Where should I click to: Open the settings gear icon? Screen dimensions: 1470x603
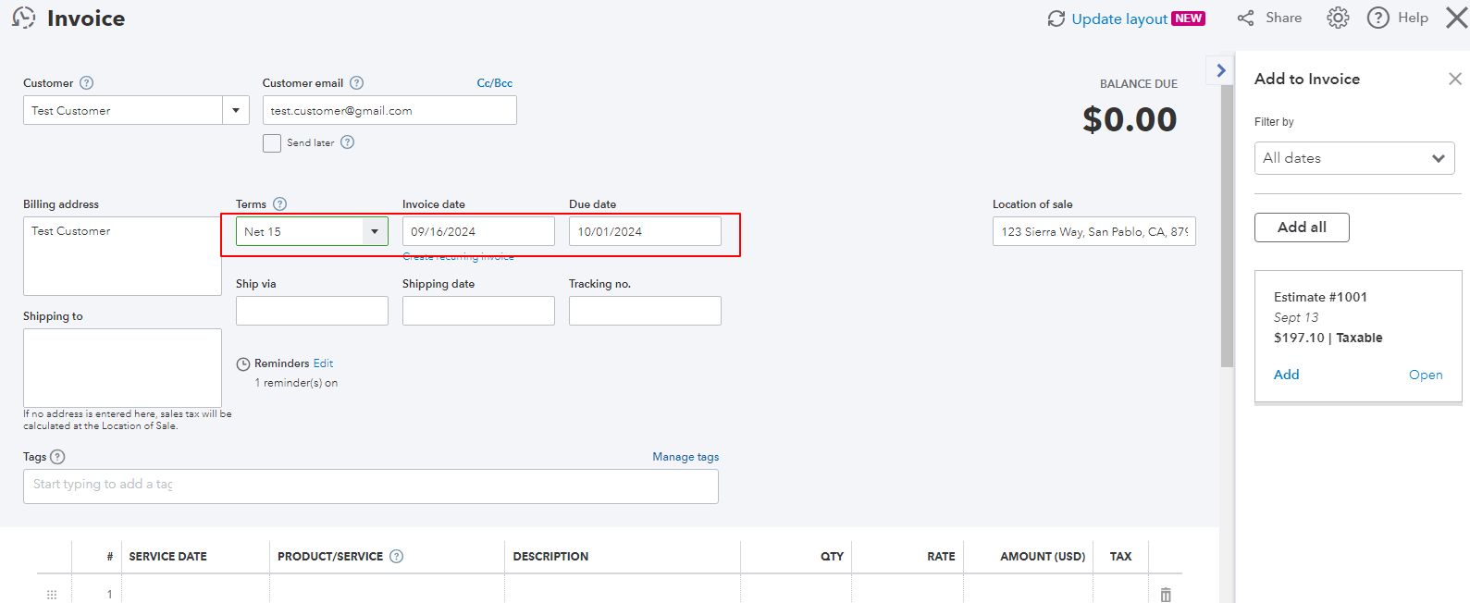point(1338,18)
